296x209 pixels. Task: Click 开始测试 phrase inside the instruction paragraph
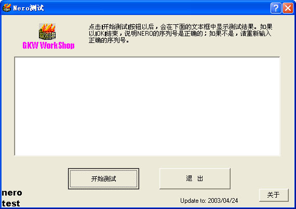[x=115, y=27]
